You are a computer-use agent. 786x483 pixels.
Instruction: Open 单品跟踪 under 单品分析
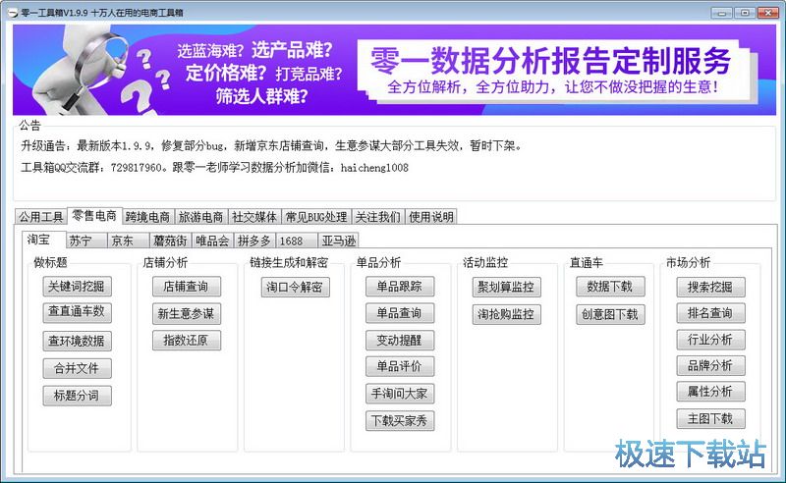coord(400,287)
